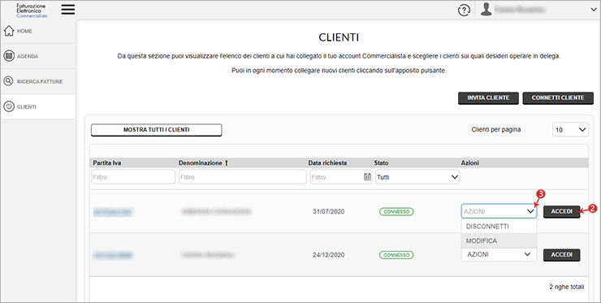The height and width of the screenshot is (303, 601).
Task: Click the Denominazione sort arrow icon
Action: tap(227, 163)
